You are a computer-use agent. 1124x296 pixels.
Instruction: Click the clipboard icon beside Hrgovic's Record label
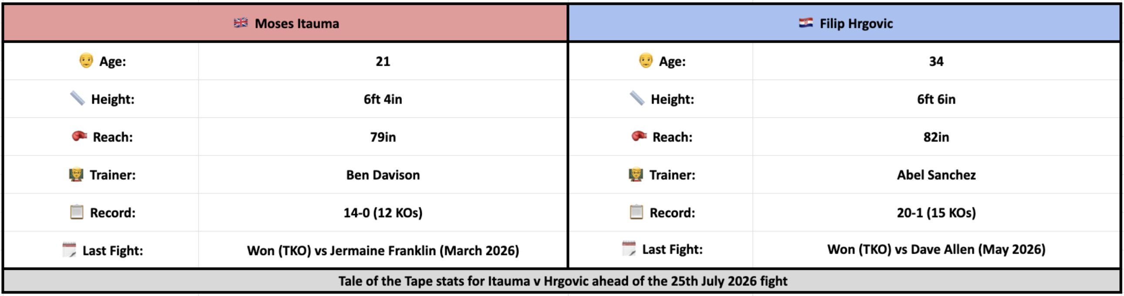(x=636, y=212)
